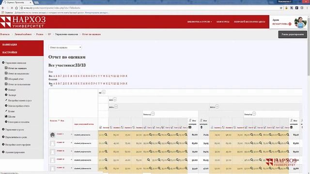This screenshot has width=310, height=174.
Task: Select the НАСТРОЙКИ sidebar tab
Action: (22, 52)
